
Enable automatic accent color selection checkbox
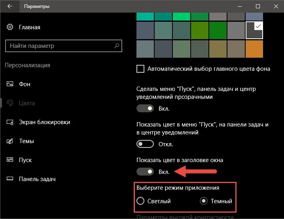click(140, 69)
